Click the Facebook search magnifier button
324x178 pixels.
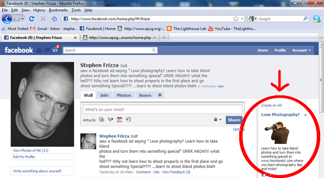point(154,50)
